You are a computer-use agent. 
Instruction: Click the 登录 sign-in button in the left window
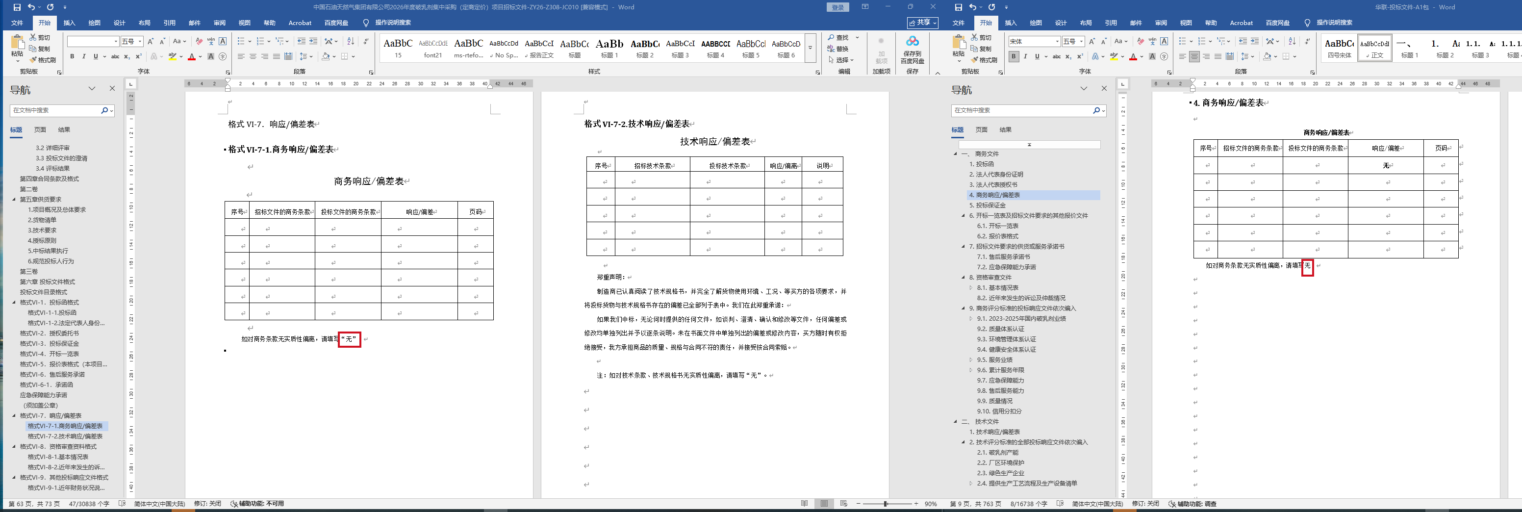[838, 7]
